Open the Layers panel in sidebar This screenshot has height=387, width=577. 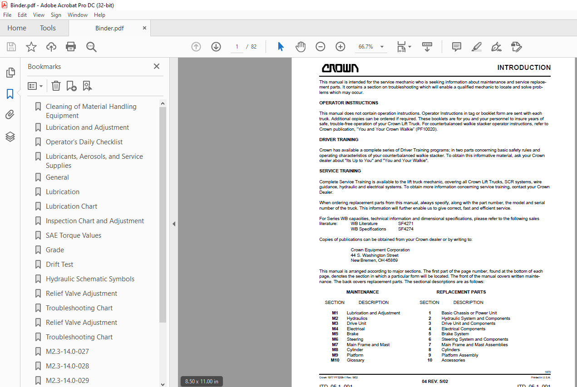tap(10, 136)
